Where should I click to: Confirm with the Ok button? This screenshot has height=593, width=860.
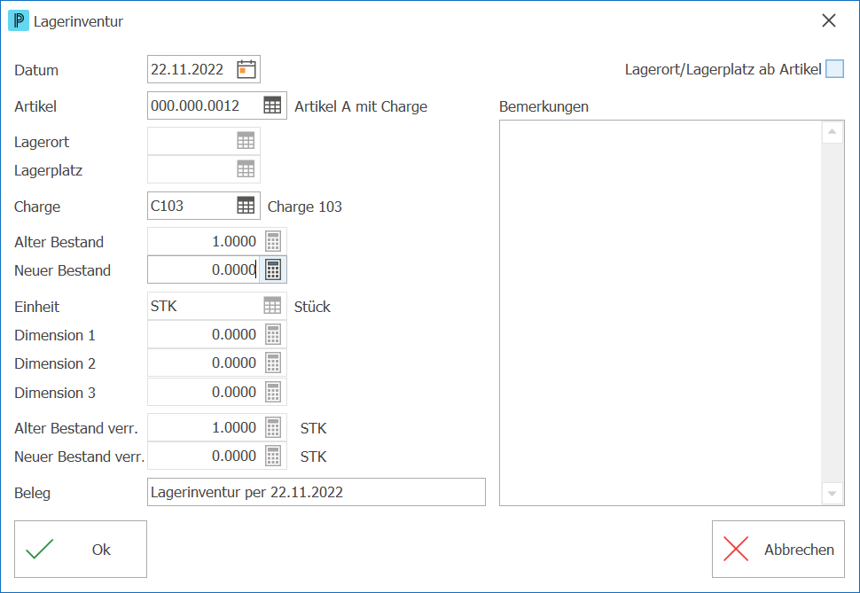tap(81, 549)
